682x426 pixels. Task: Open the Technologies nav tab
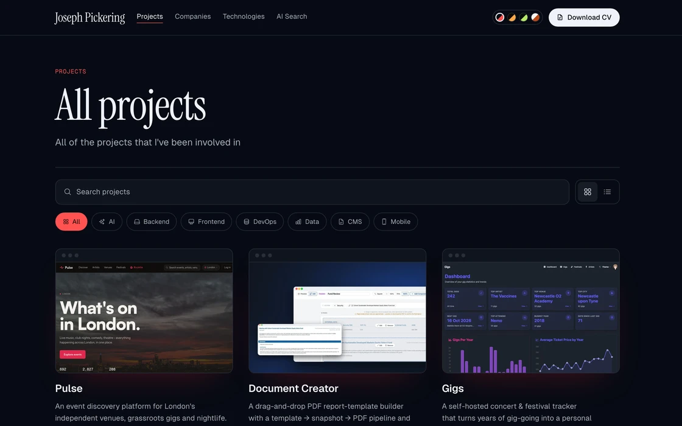tap(244, 16)
